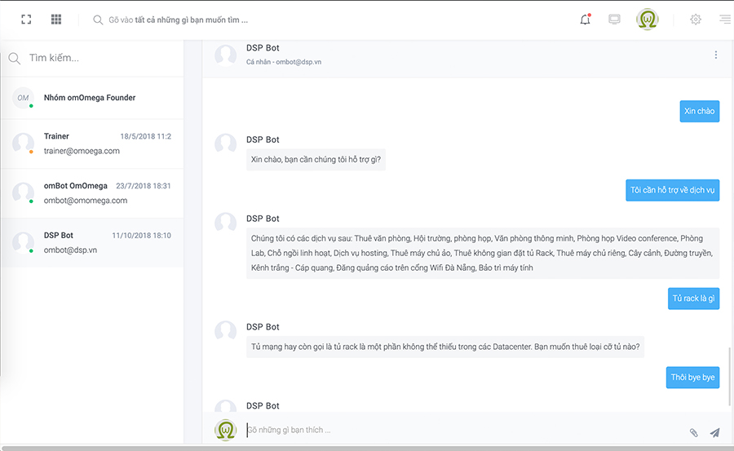Viewport: 734px width, 451px height.
Task: Open the notifications bell
Action: click(585, 20)
